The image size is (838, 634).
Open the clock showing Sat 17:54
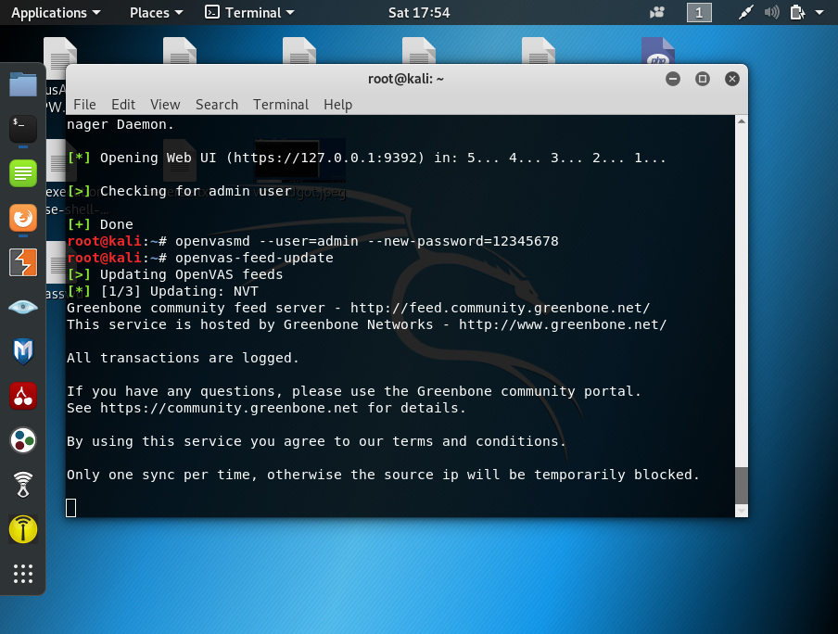[419, 12]
